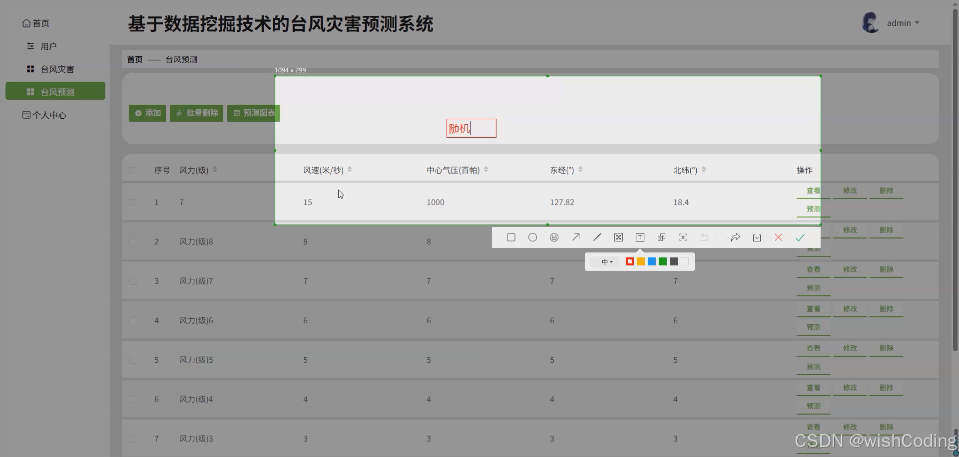Sort by 风速(米/秒) column arrows

click(x=350, y=170)
